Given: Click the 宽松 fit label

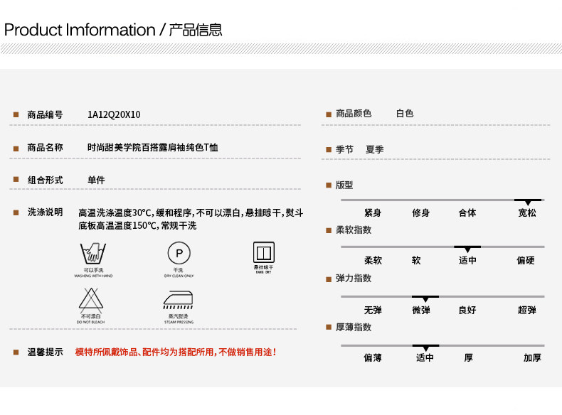Looking at the screenshot, I should click(527, 212).
